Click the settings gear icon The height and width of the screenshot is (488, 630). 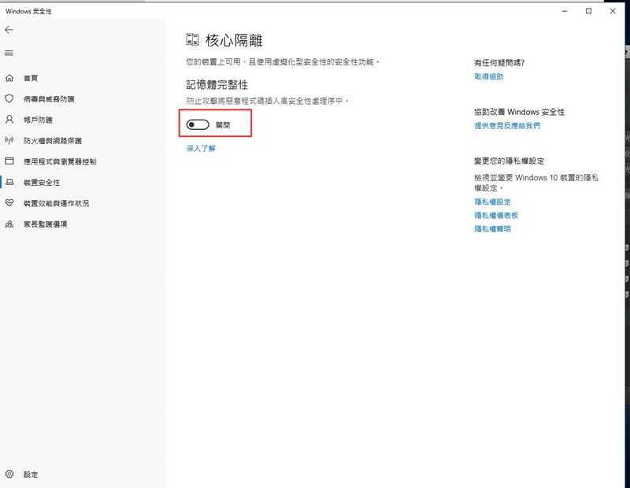pyautogui.click(x=9, y=474)
